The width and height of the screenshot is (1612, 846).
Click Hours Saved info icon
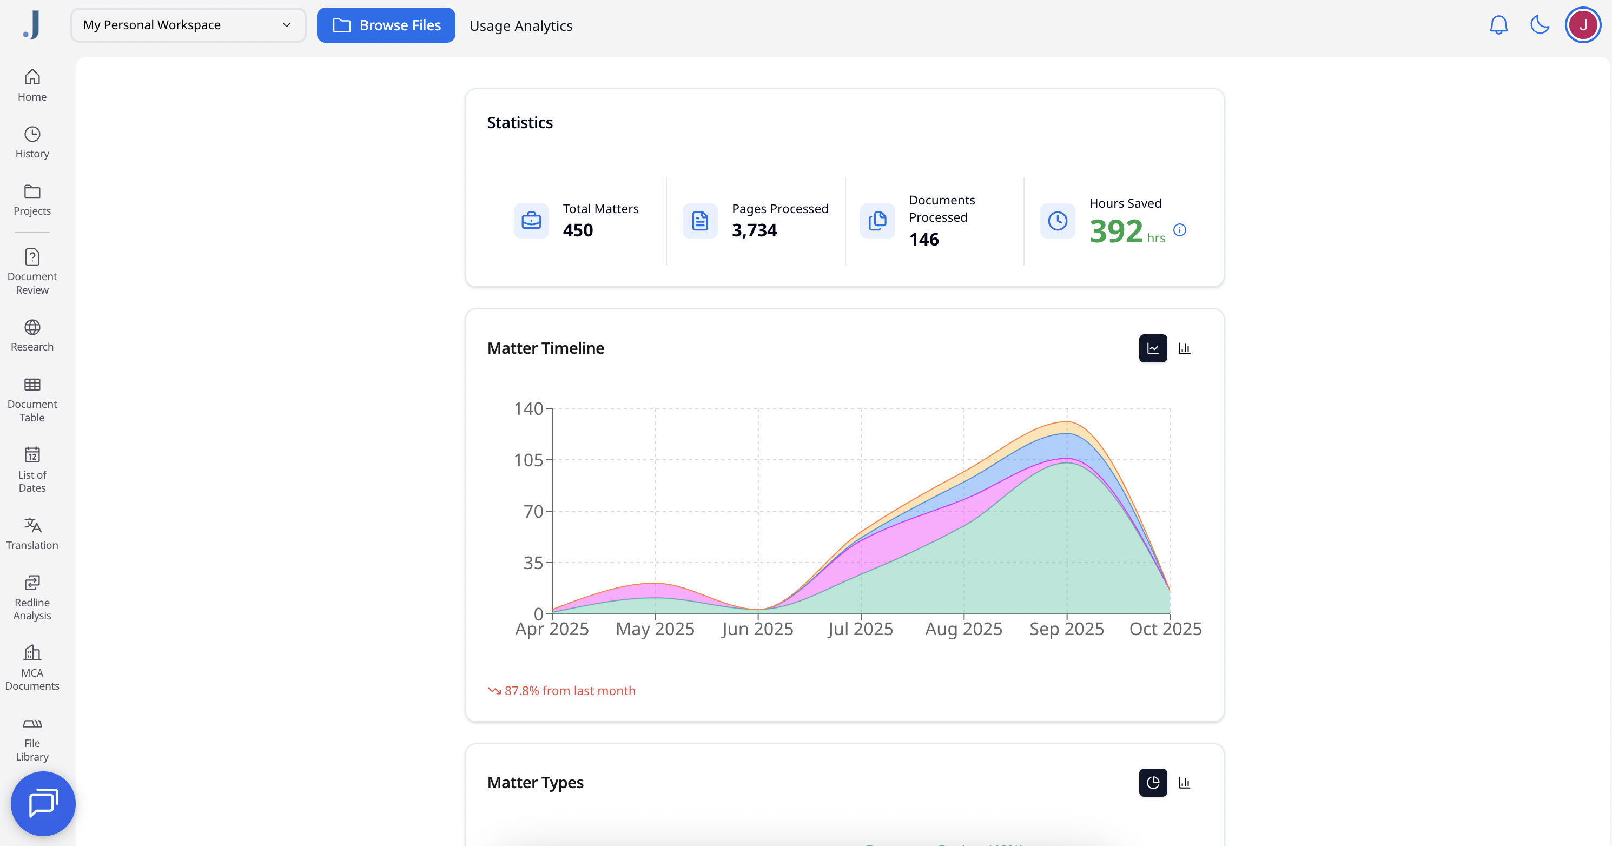pos(1180,230)
